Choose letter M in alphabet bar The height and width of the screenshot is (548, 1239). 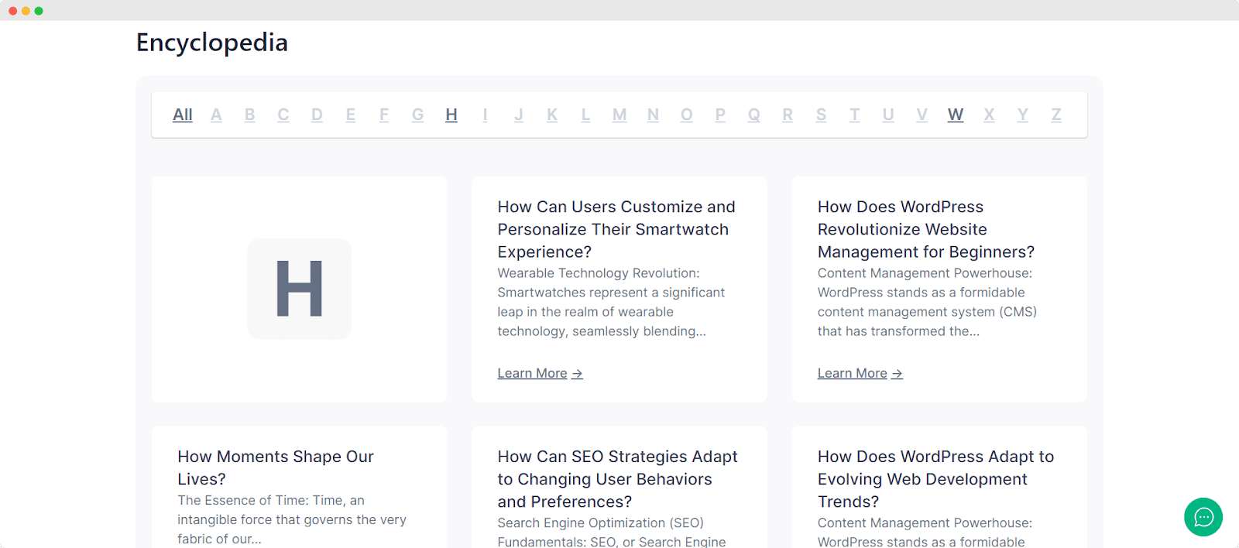pyautogui.click(x=619, y=115)
